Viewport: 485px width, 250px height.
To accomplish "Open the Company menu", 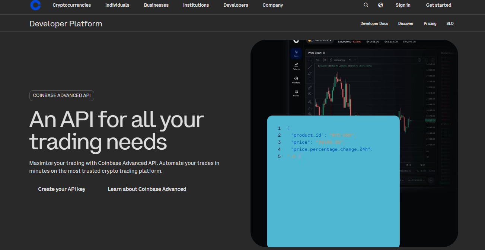I will (273, 5).
